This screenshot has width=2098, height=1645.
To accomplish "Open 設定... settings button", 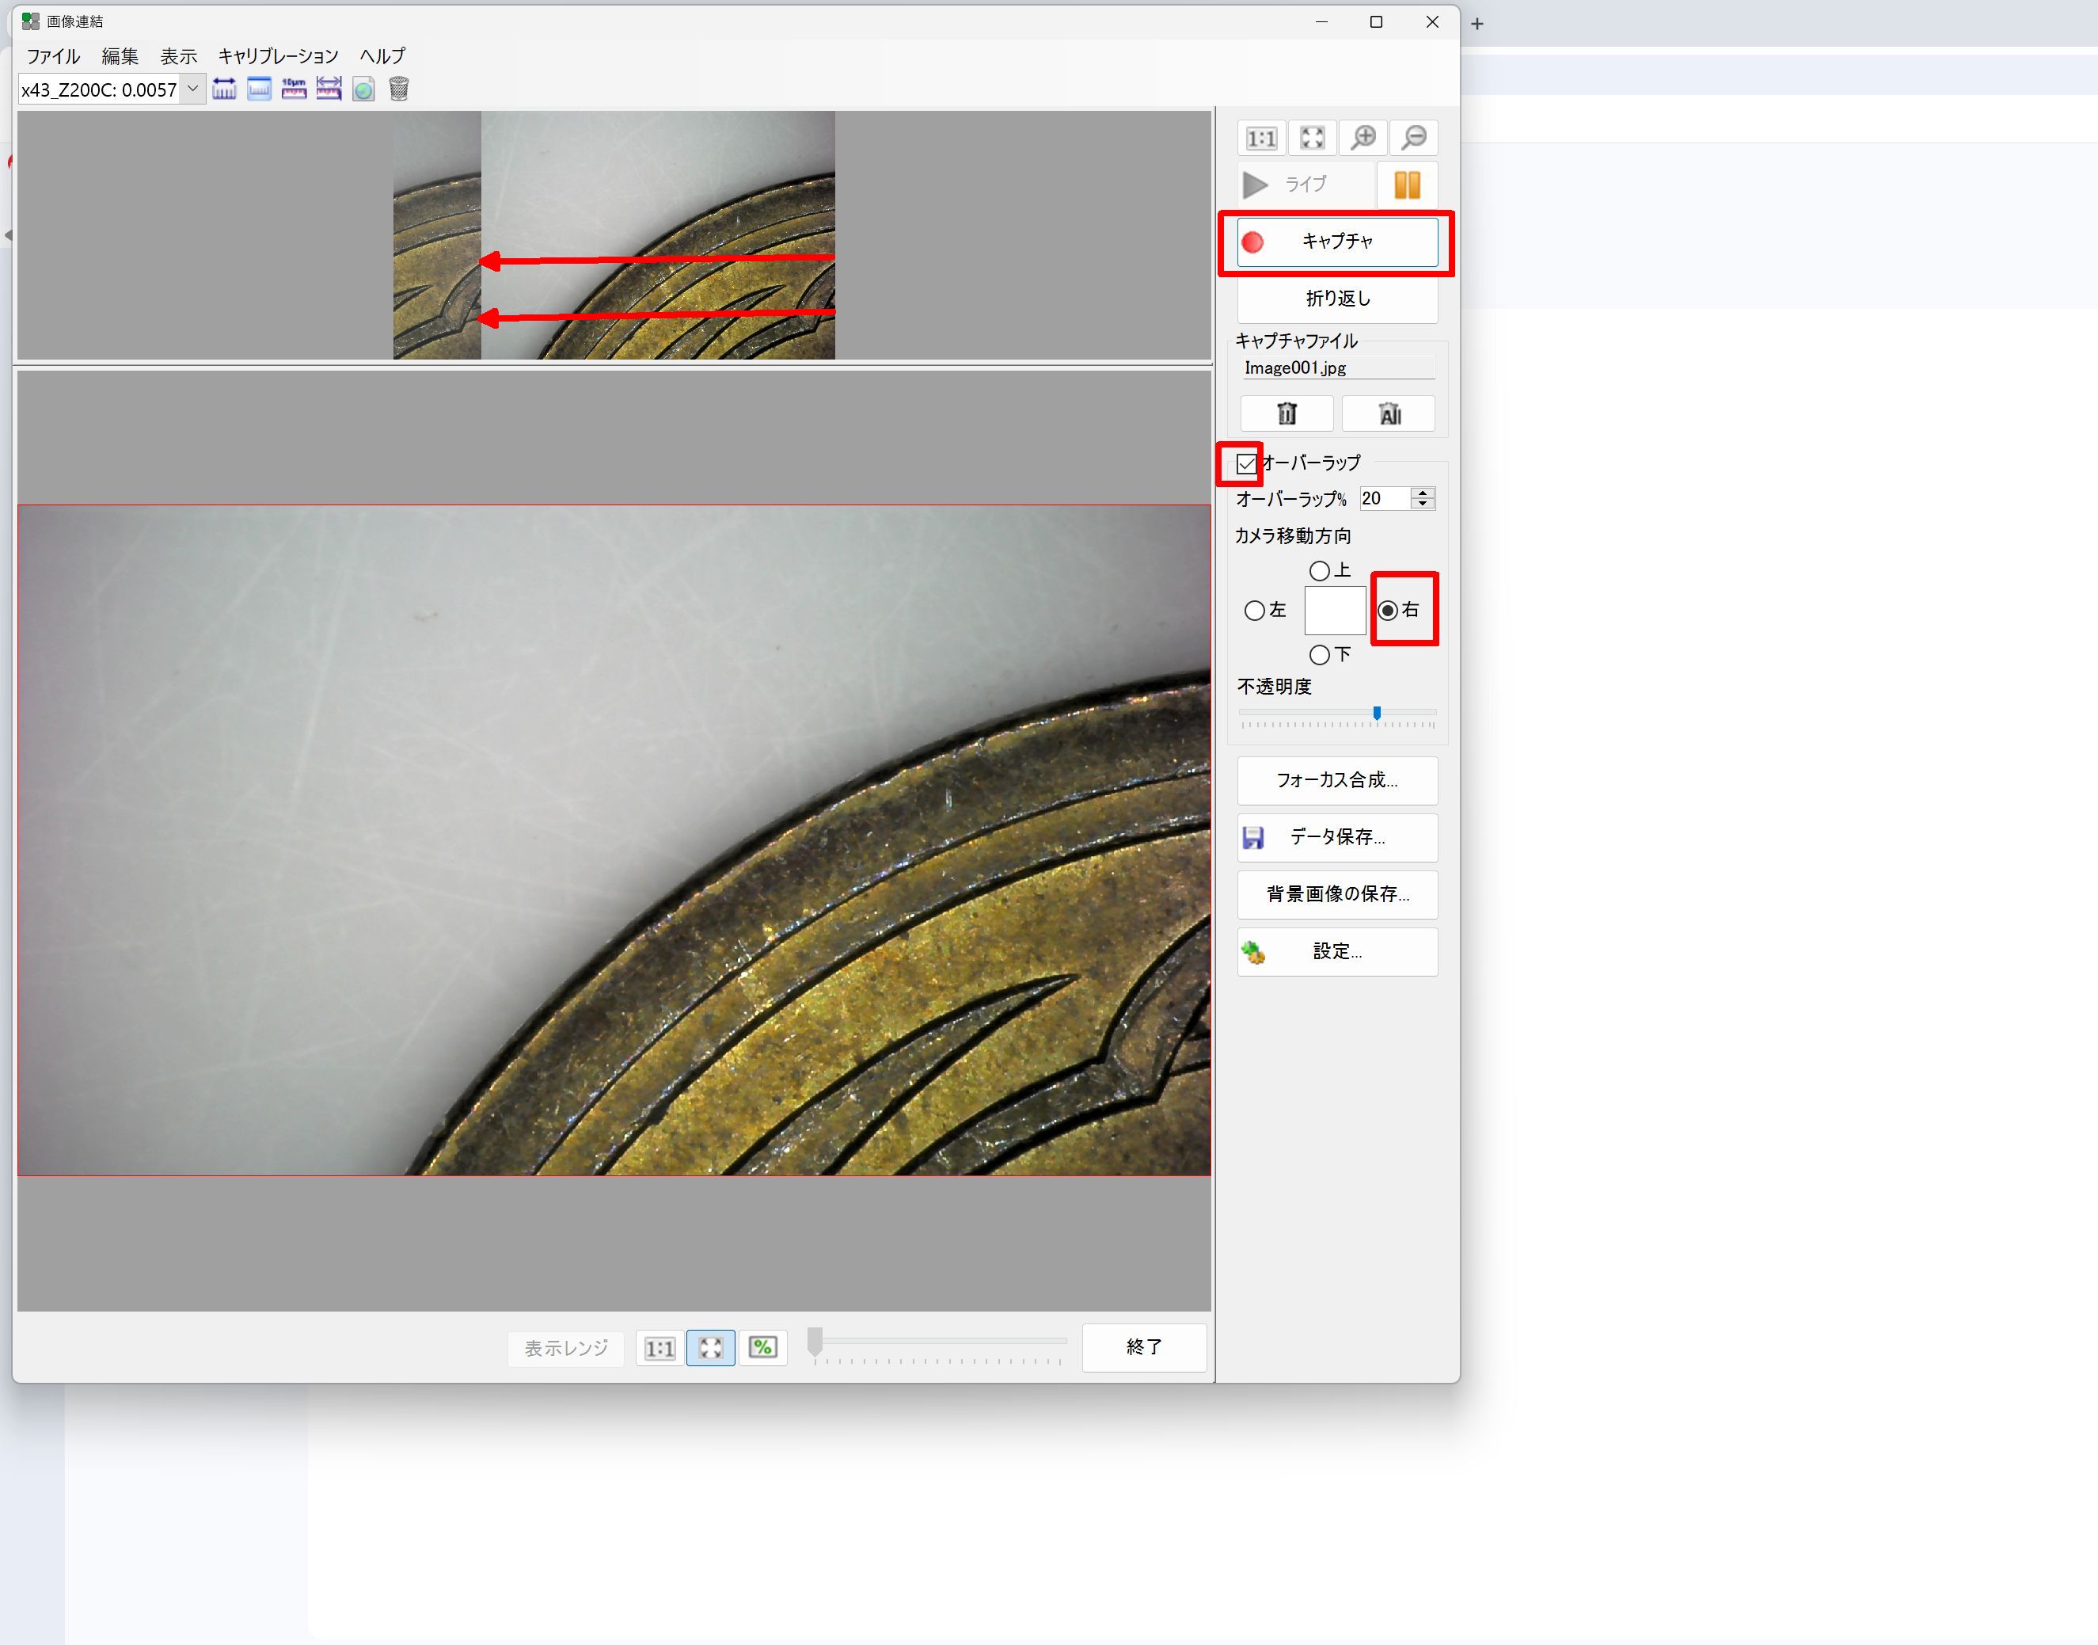I will (1337, 953).
